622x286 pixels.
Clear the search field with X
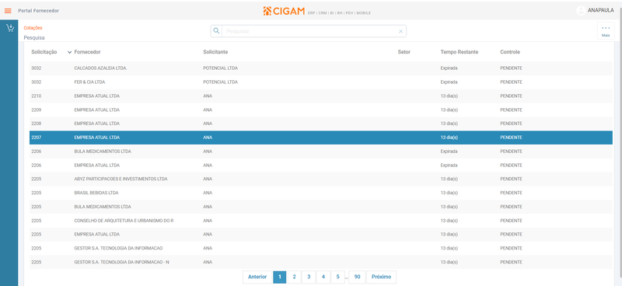400,31
